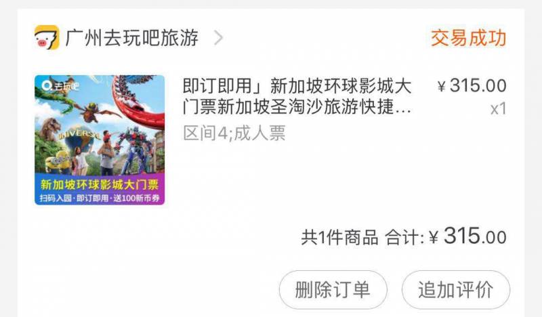Open the 广州去玩吧旅游 shop page
This screenshot has width=542, height=317.
(x=131, y=38)
